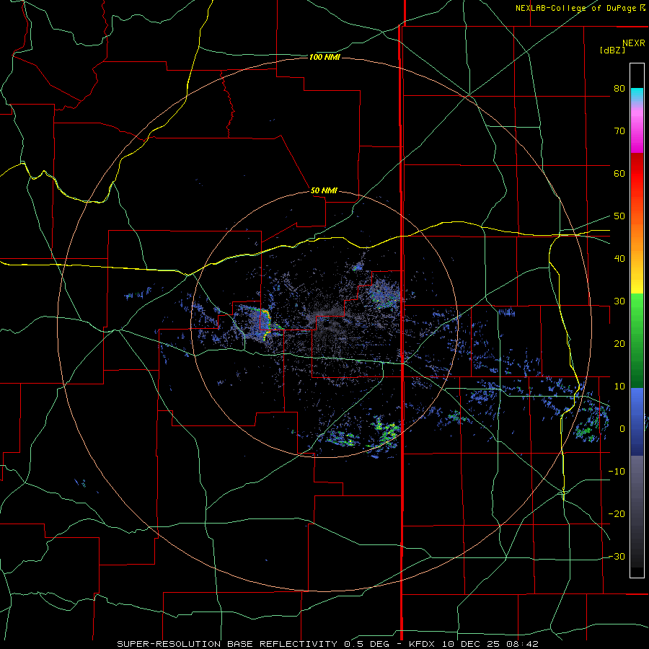Click the NEXR label above the color scale
This screenshot has width=649, height=649.
pos(634,43)
